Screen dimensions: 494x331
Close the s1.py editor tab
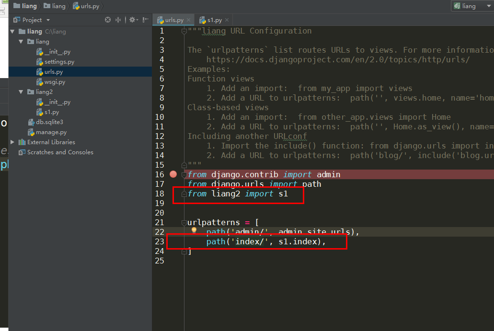click(227, 20)
